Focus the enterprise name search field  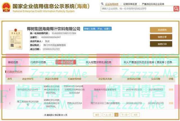[x=137, y=9]
